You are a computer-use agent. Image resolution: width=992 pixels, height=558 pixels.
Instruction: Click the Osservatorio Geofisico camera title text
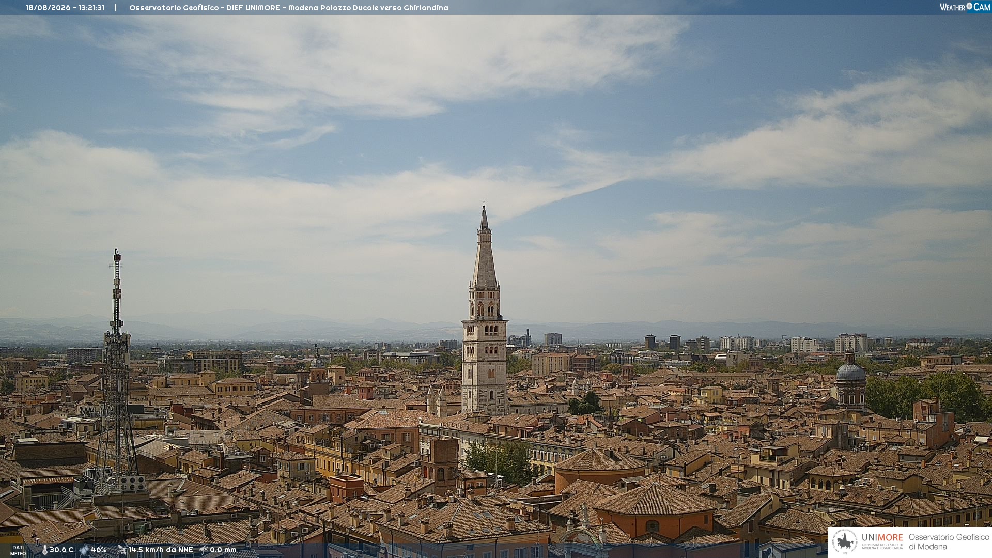(289, 8)
